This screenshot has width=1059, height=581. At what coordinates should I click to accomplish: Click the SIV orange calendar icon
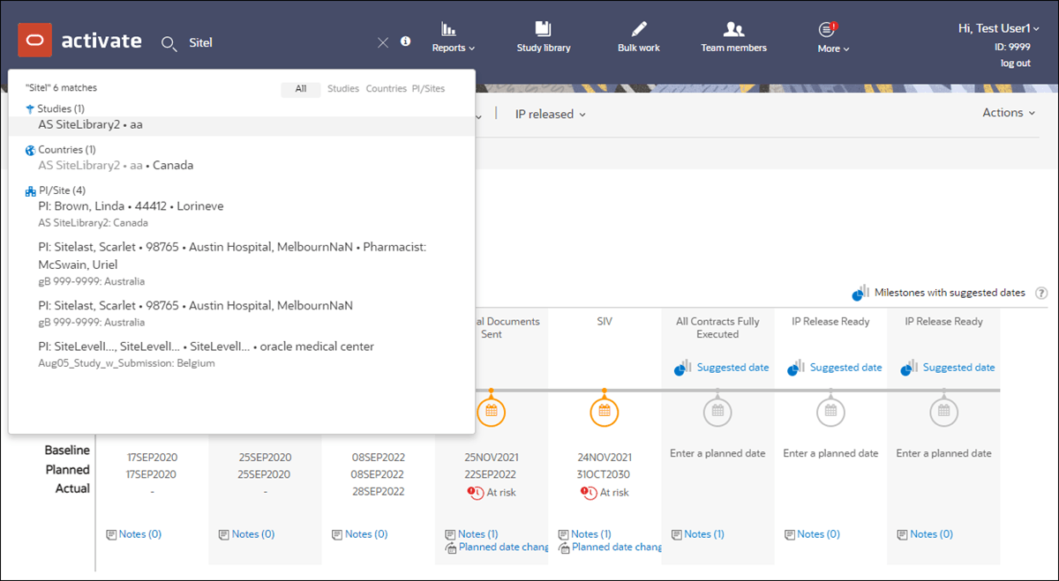point(605,411)
